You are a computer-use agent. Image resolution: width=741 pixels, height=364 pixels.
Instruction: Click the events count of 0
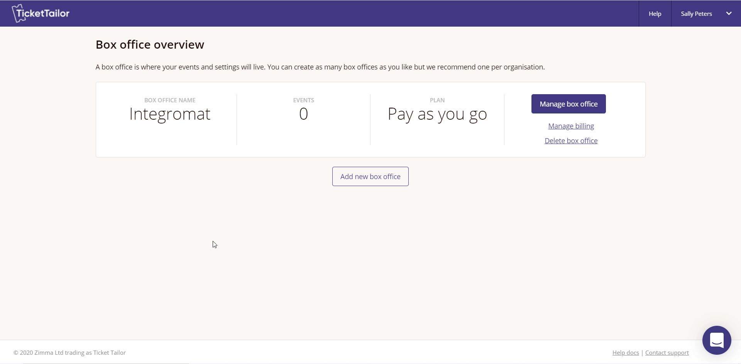tap(303, 114)
